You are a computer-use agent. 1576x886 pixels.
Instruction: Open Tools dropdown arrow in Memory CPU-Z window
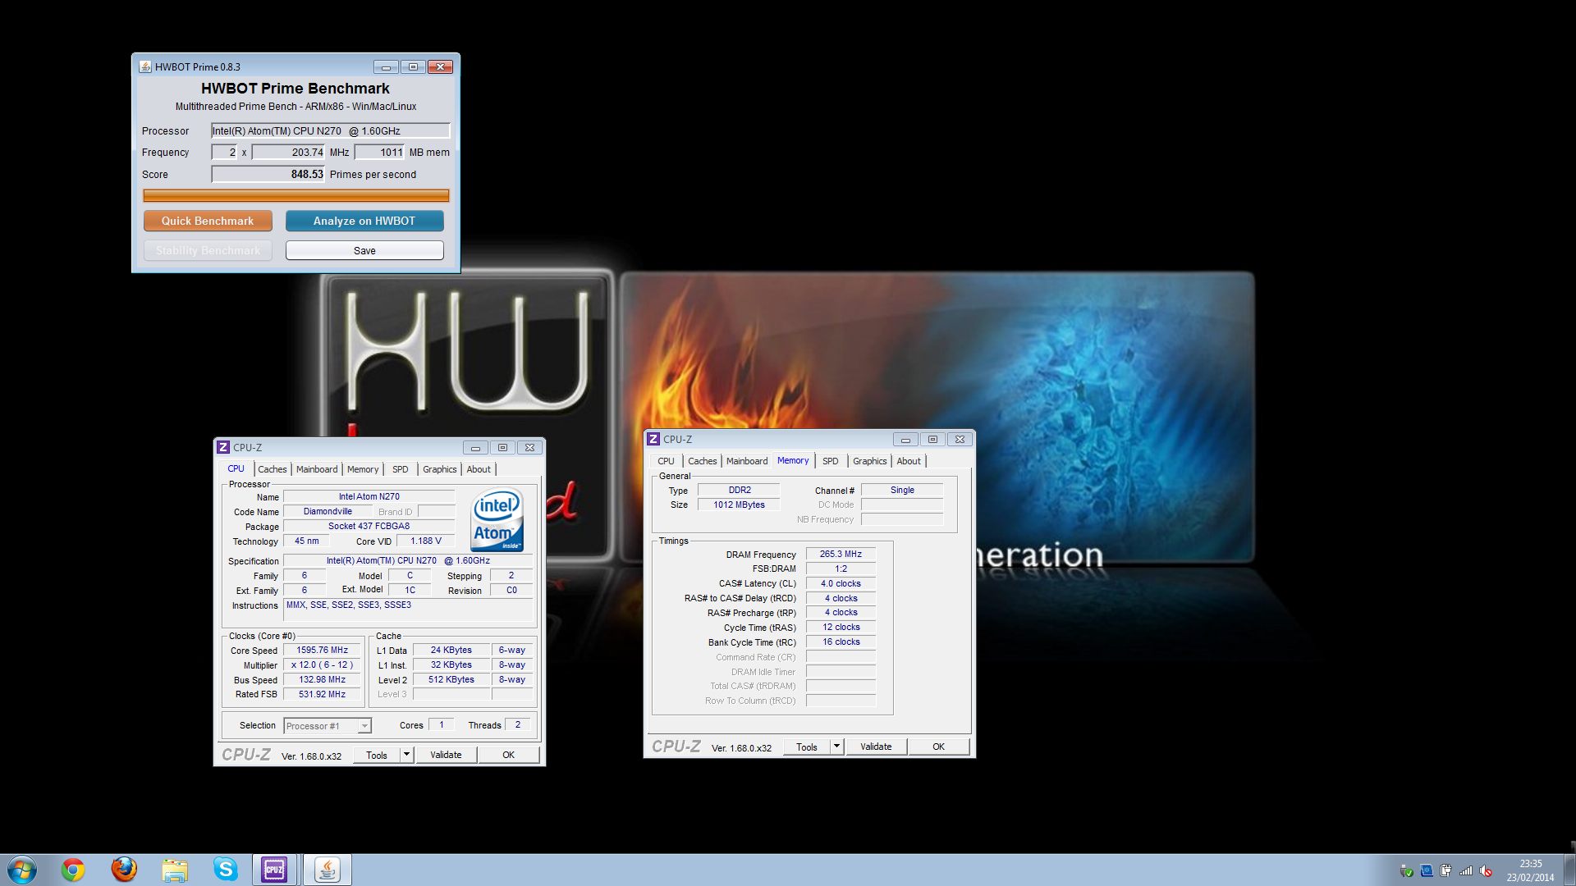click(836, 747)
